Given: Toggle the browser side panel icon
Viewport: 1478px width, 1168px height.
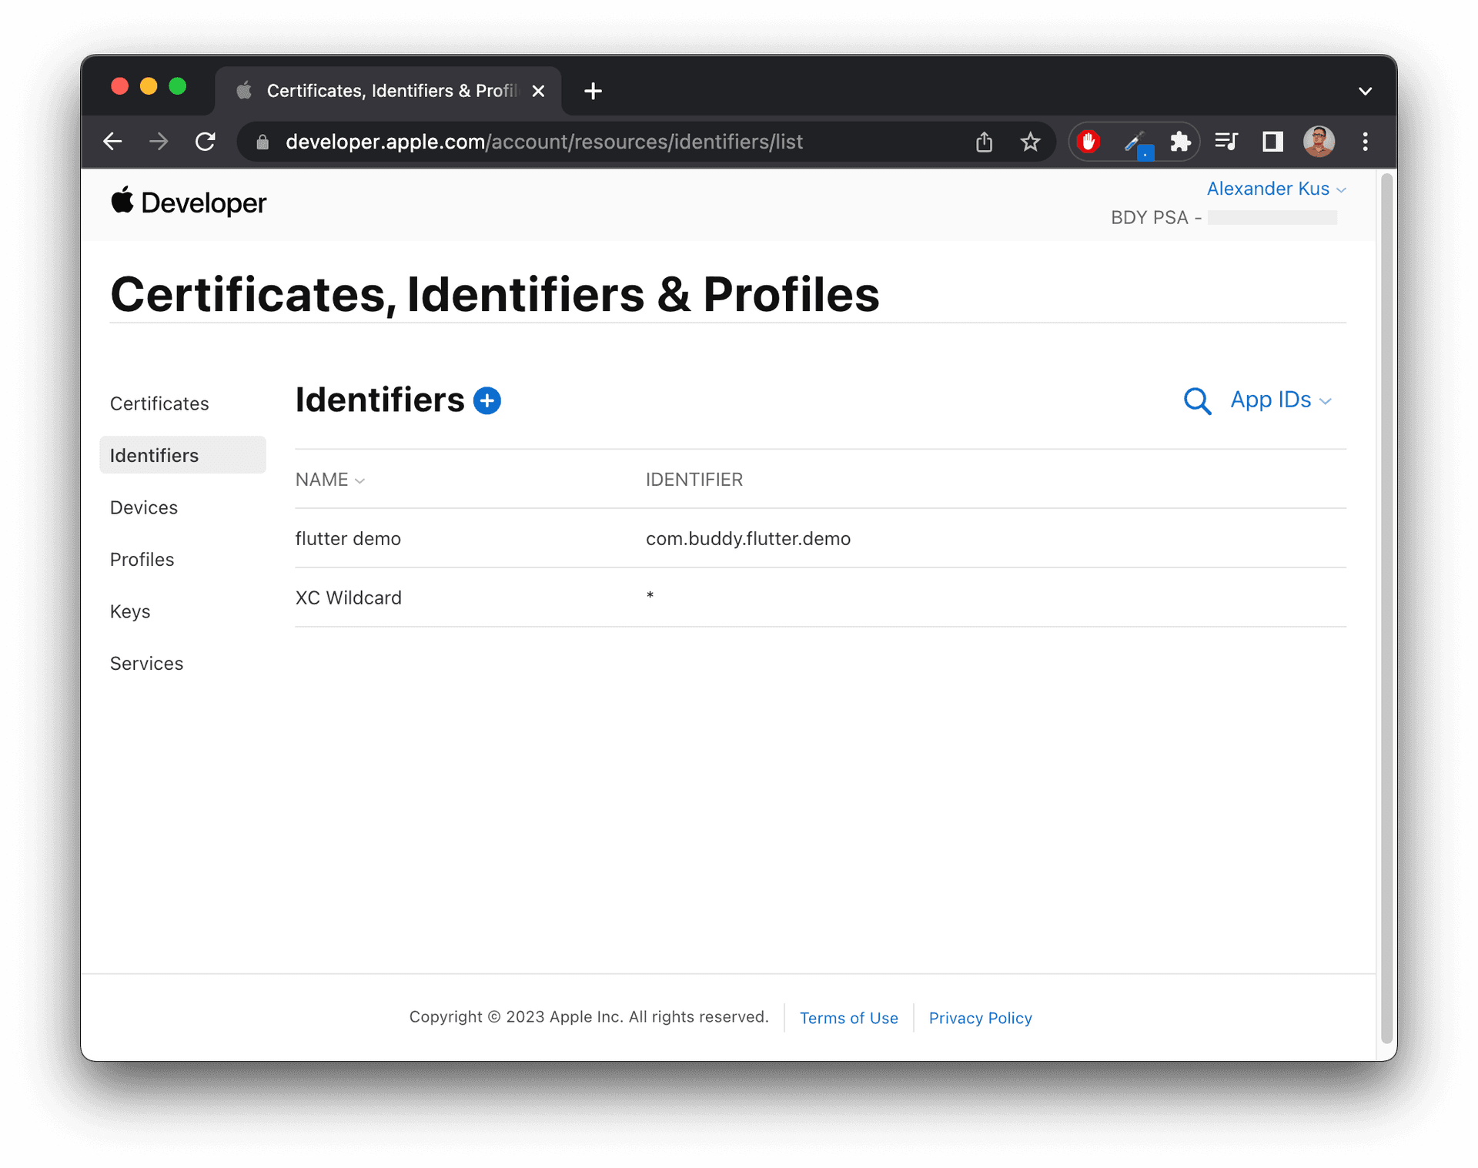Looking at the screenshot, I should click(x=1272, y=142).
